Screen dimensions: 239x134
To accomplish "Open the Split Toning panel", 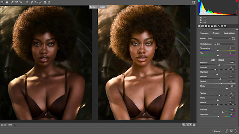I will point(212,26).
